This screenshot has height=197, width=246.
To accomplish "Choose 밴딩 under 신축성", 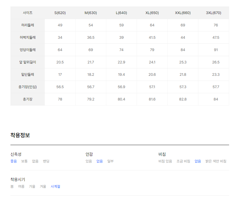I will click(46, 161).
